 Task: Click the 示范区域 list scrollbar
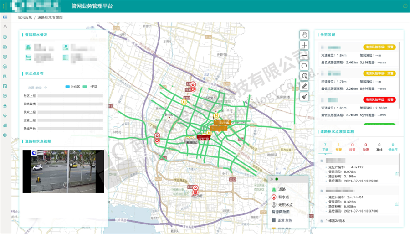[399, 75]
